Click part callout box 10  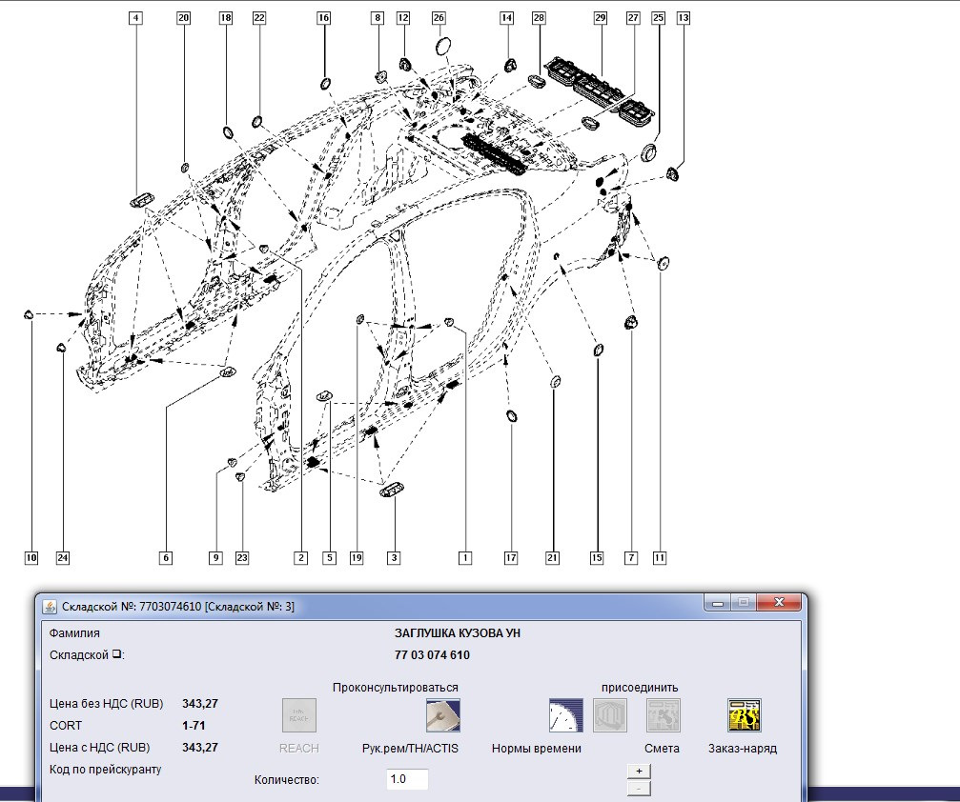click(31, 557)
